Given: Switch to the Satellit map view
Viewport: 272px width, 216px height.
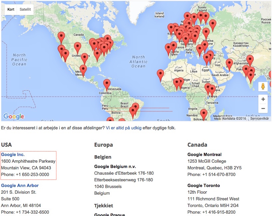Looking at the screenshot, I should pos(25,9).
